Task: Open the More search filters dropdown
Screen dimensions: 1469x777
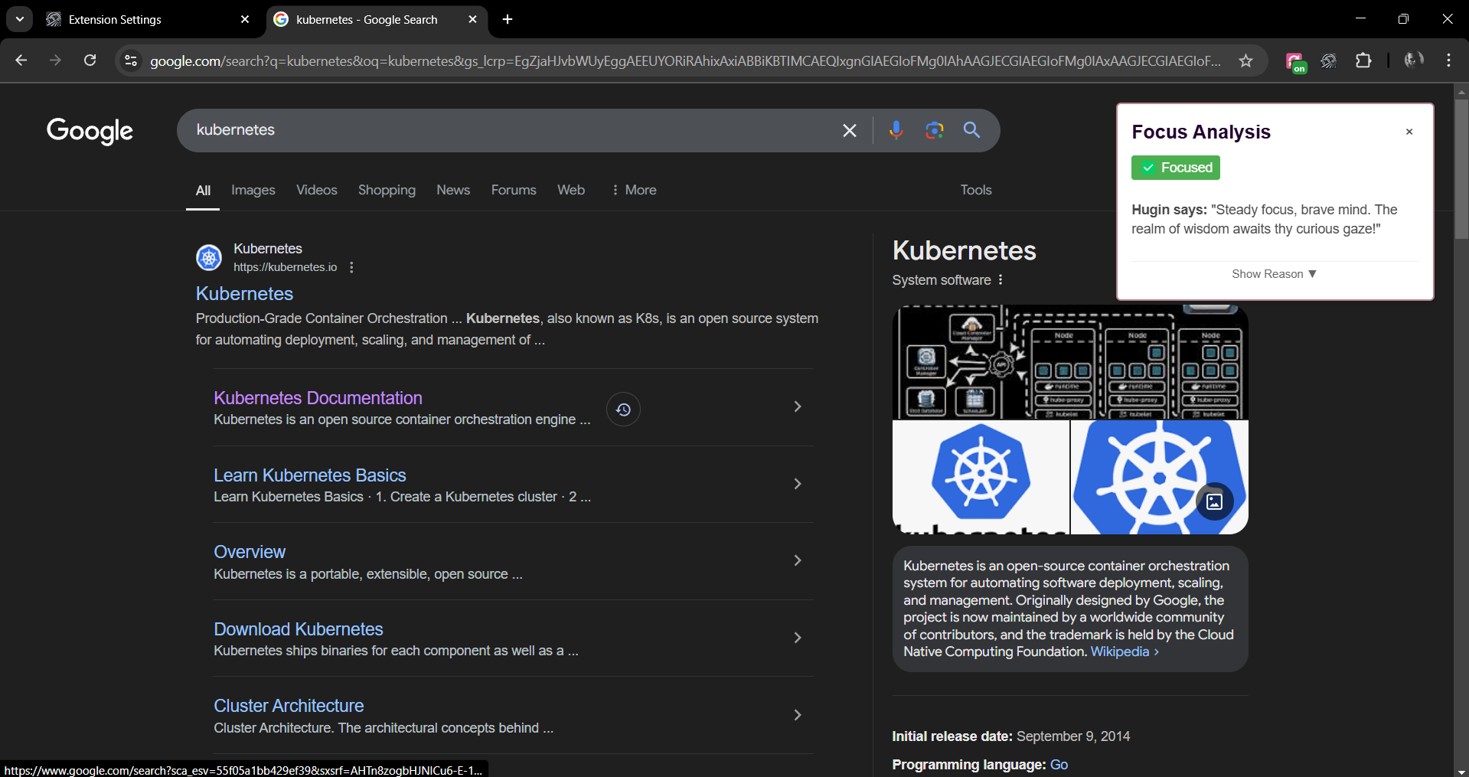Action: coord(634,190)
